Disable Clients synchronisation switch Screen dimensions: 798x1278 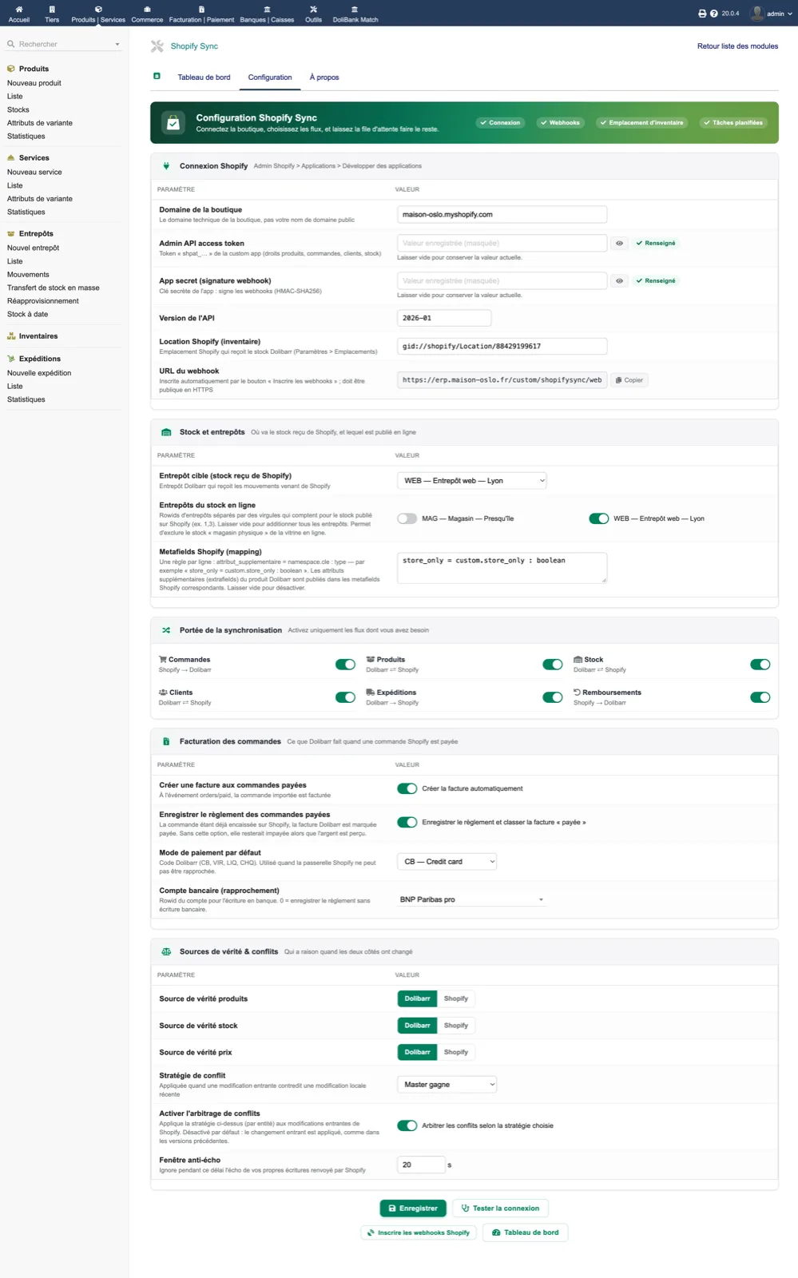coord(345,697)
